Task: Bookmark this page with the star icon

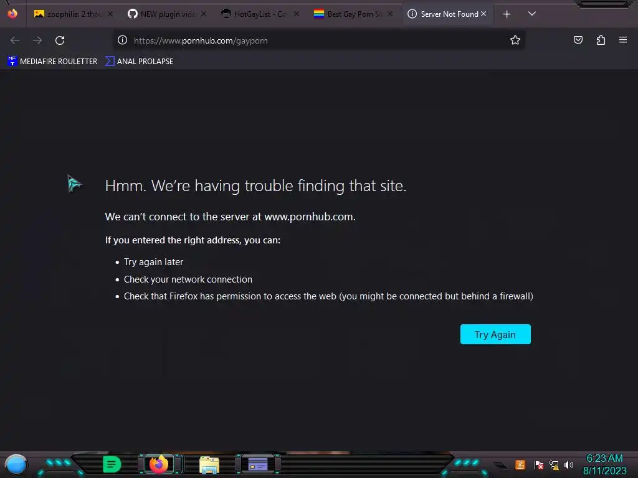Action: tap(515, 40)
